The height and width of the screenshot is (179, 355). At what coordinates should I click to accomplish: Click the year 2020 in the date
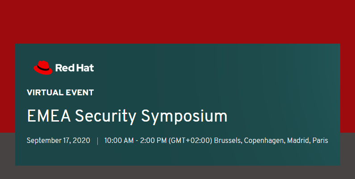tap(81, 140)
